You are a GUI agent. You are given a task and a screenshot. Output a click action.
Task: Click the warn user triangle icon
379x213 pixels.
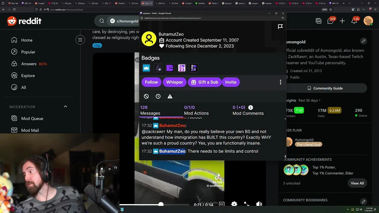tap(170, 96)
